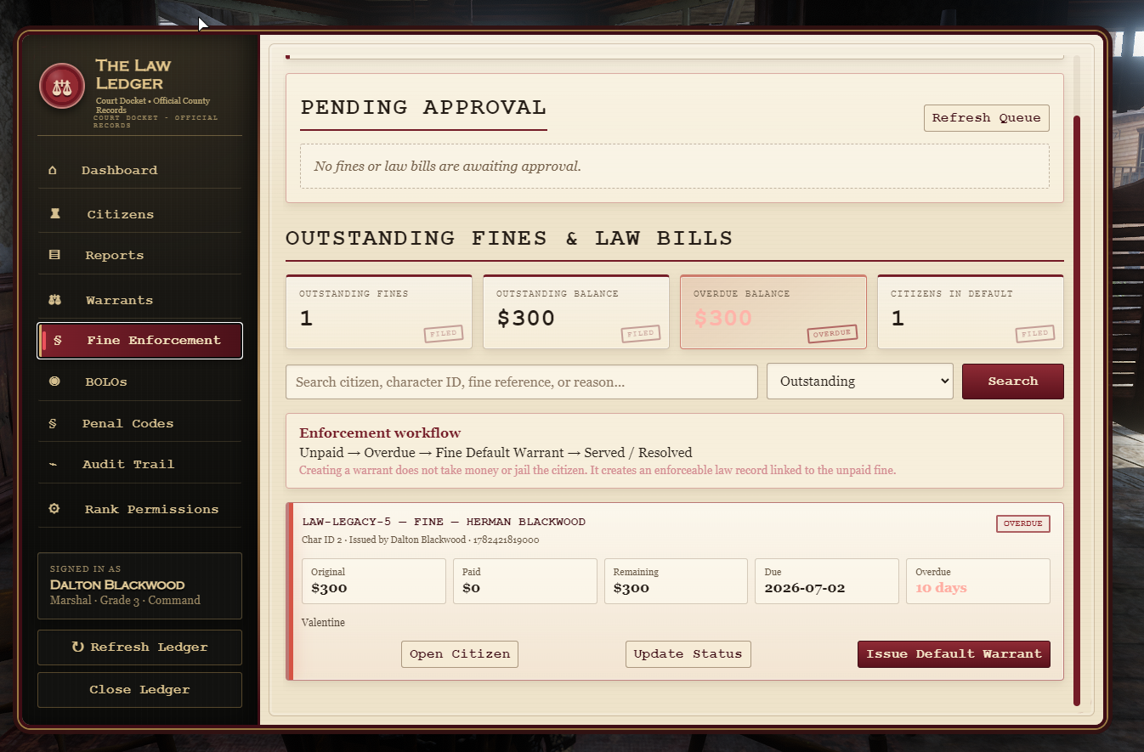Click the Valentine location text
Screen dimensions: 1144x752
coord(324,623)
